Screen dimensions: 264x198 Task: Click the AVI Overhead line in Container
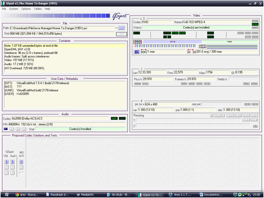[x=24, y=68]
